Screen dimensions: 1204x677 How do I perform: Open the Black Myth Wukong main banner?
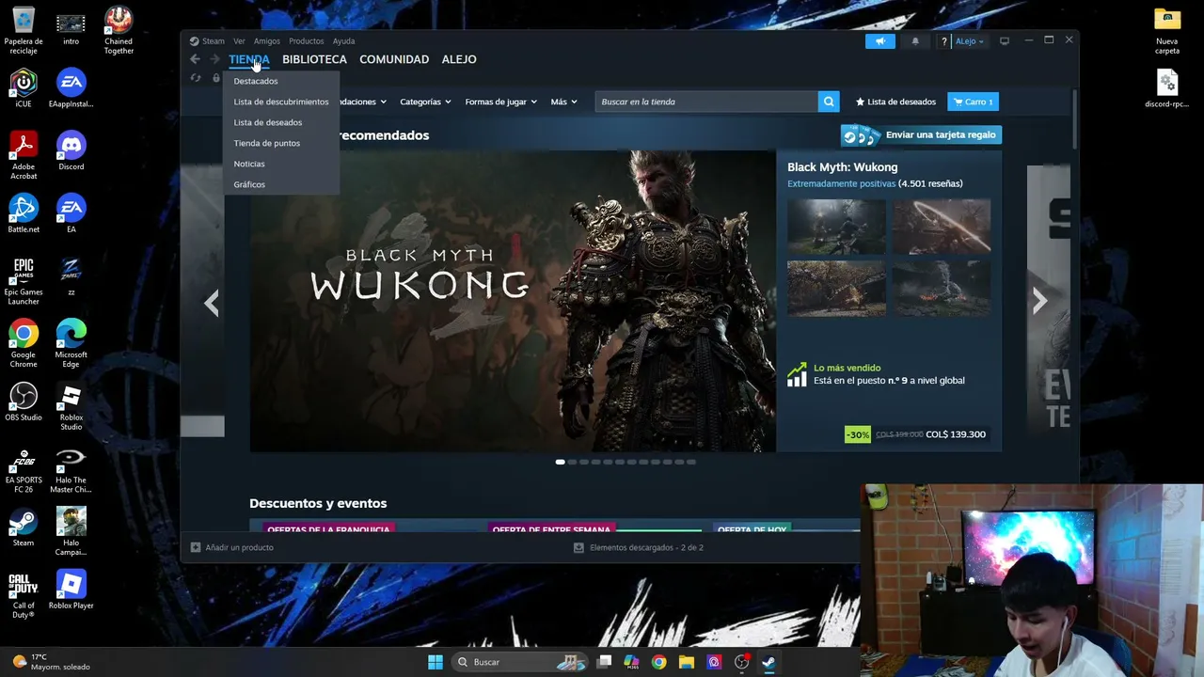tap(513, 301)
